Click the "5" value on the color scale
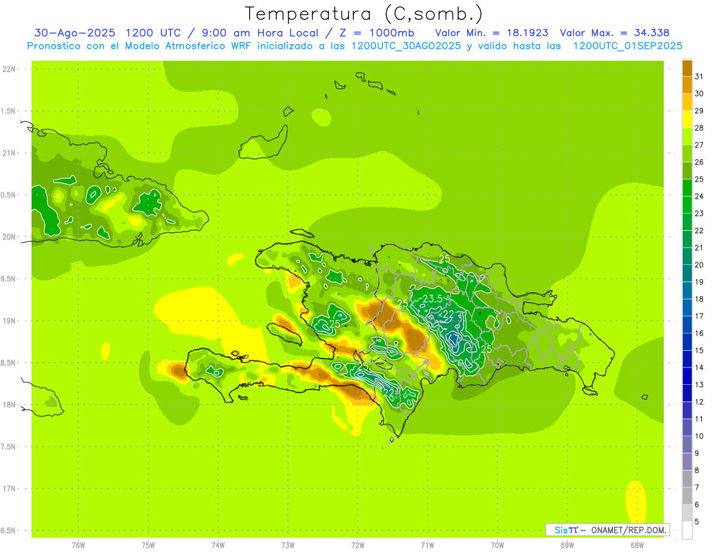The height and width of the screenshot is (553, 715). pyautogui.click(x=697, y=521)
